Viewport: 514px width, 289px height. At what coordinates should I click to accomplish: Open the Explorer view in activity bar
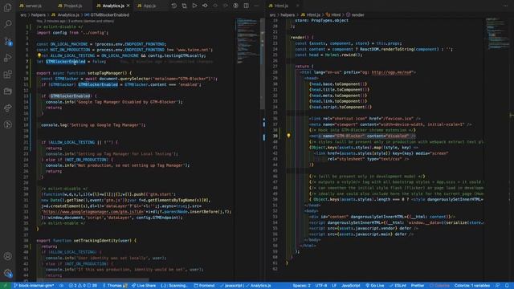7,7
